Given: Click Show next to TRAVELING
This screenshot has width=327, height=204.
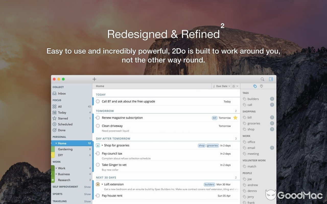Looking at the screenshot, I should pos(87,201).
